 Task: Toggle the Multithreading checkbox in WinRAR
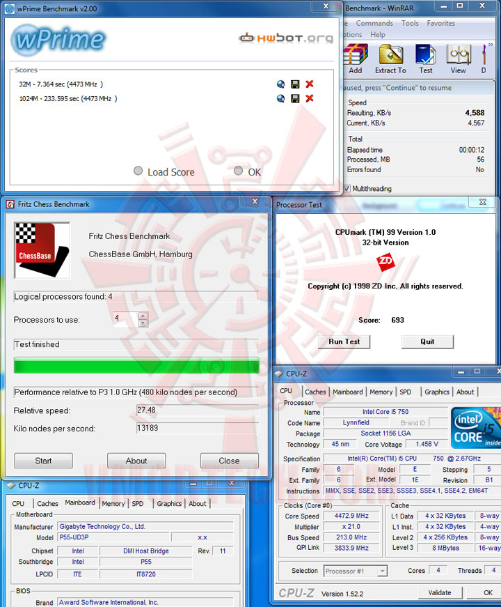coord(347,189)
